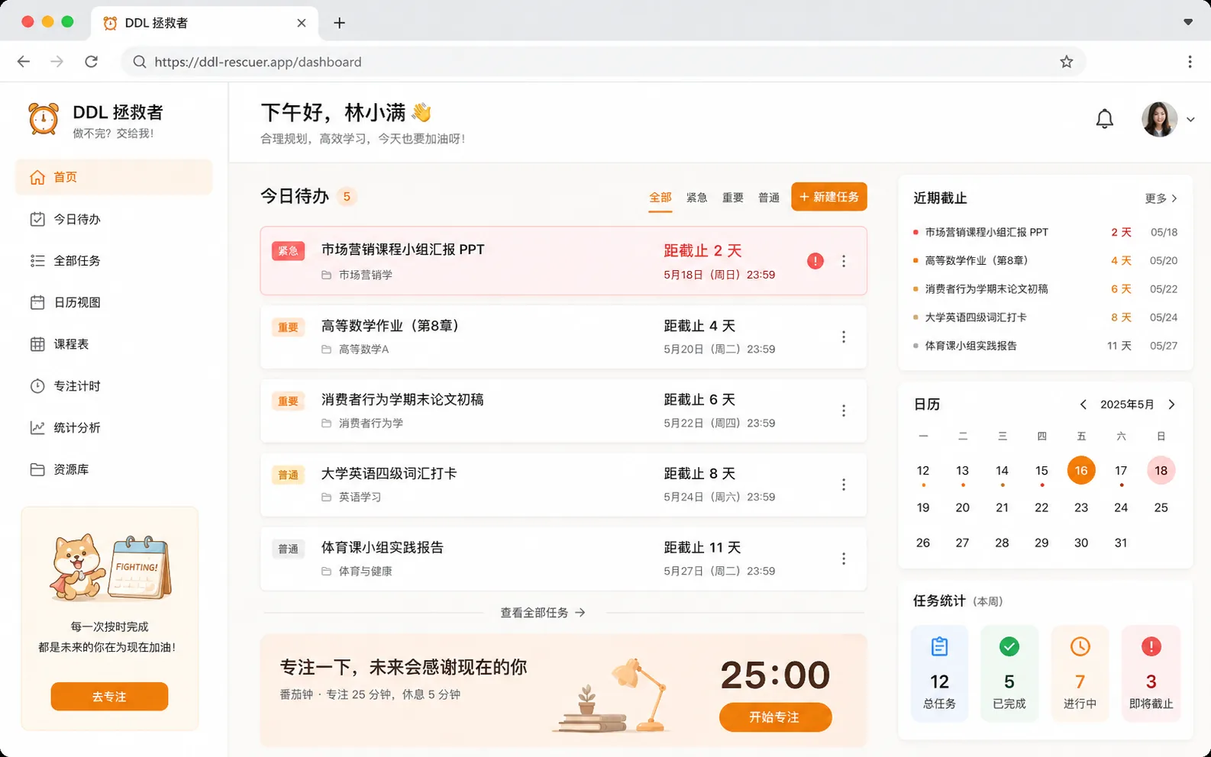Go to previous month in calendar
Viewport: 1211px width, 757px height.
tap(1083, 404)
